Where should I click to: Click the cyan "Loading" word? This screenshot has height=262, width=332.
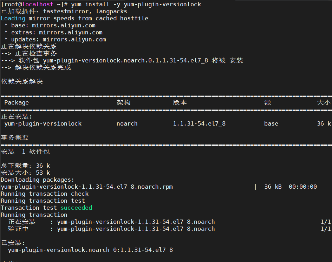(13, 18)
